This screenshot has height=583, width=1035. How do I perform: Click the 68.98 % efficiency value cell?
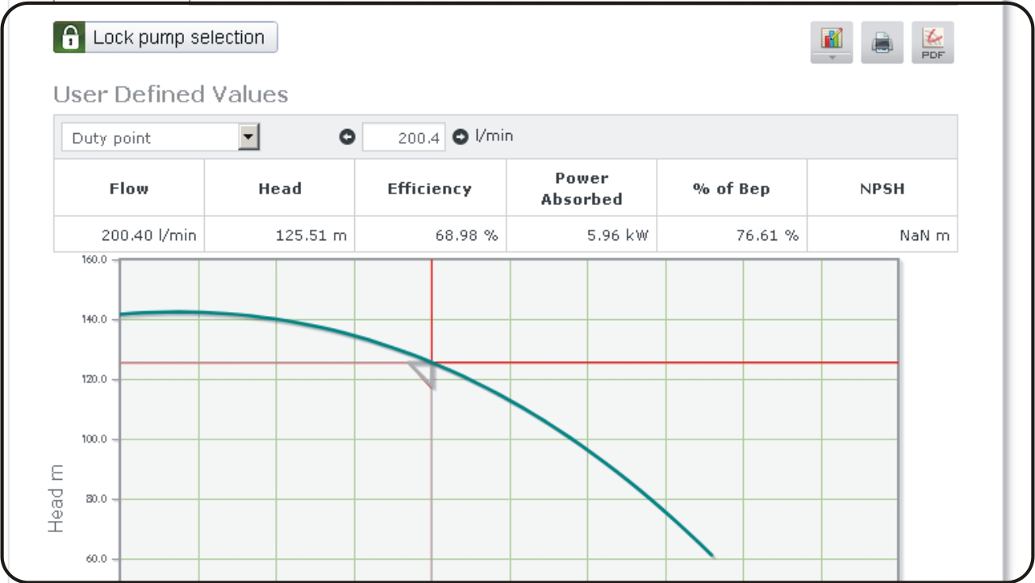(430, 235)
